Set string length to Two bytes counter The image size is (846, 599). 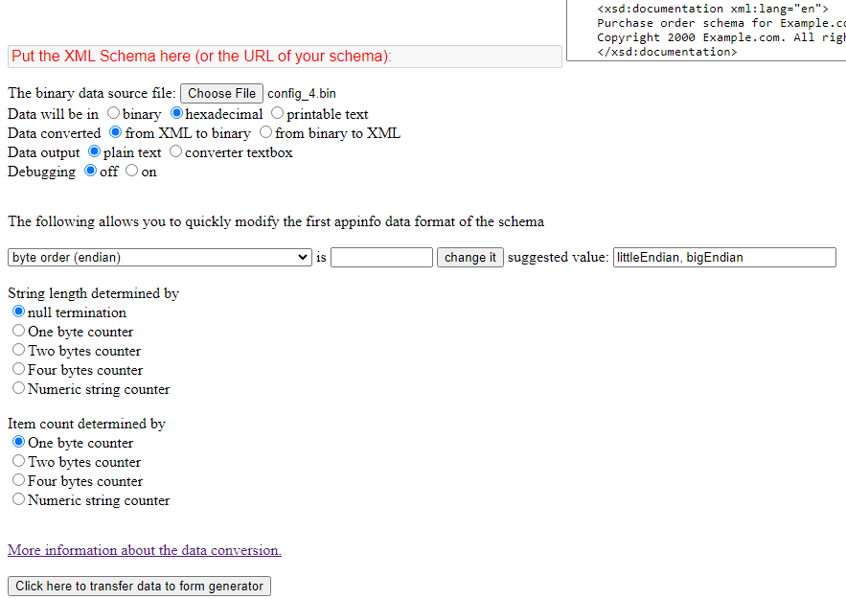point(19,350)
